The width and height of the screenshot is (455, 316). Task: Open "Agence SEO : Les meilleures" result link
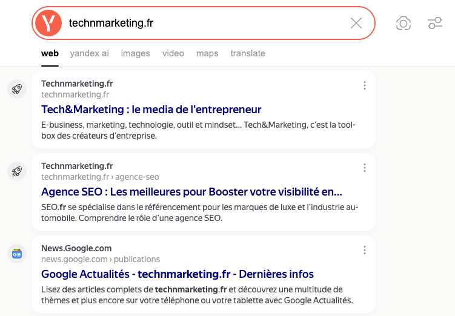pyautogui.click(x=191, y=192)
